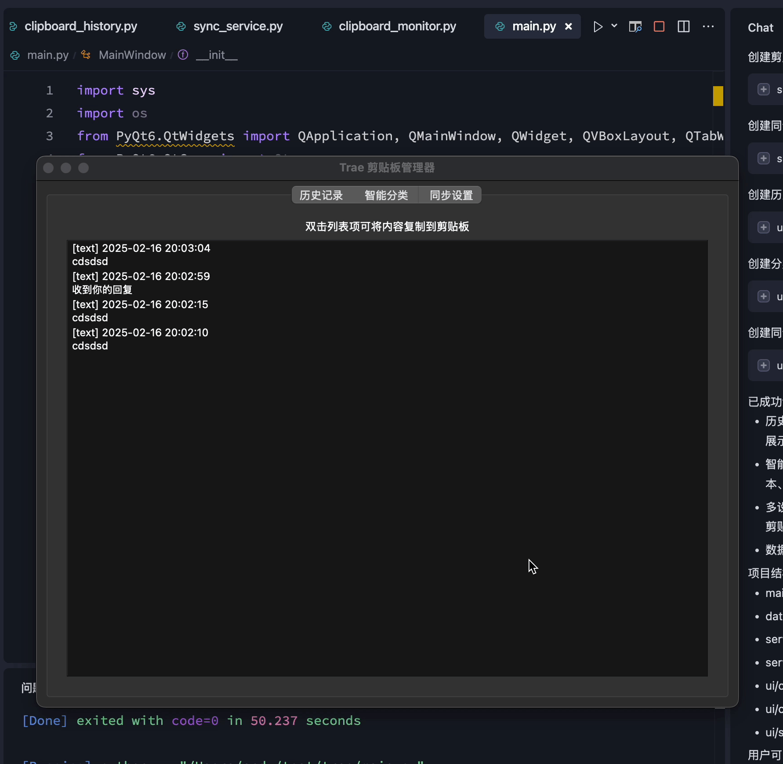
Task: Select the 历史记录 tab in the clipboard manager
Action: point(321,195)
